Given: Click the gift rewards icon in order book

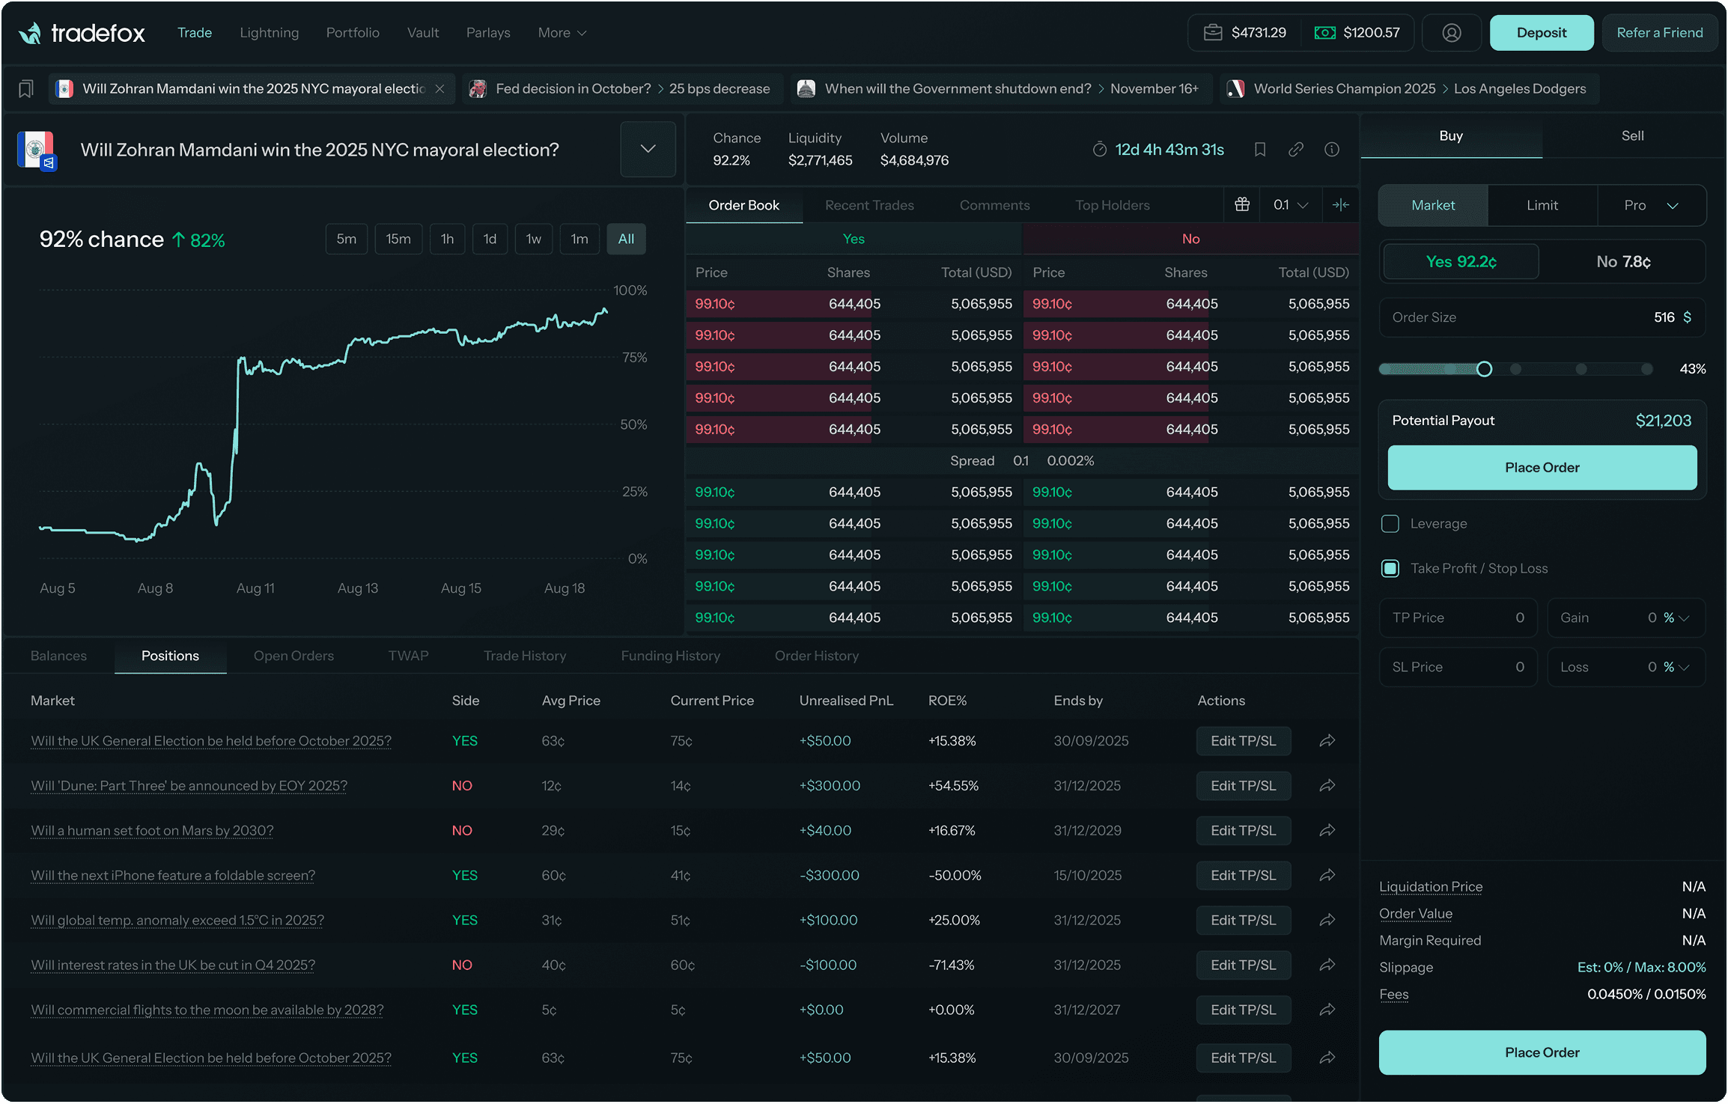Looking at the screenshot, I should coord(1242,204).
